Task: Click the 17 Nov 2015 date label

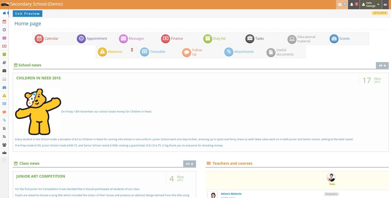Action: [x=371, y=80]
